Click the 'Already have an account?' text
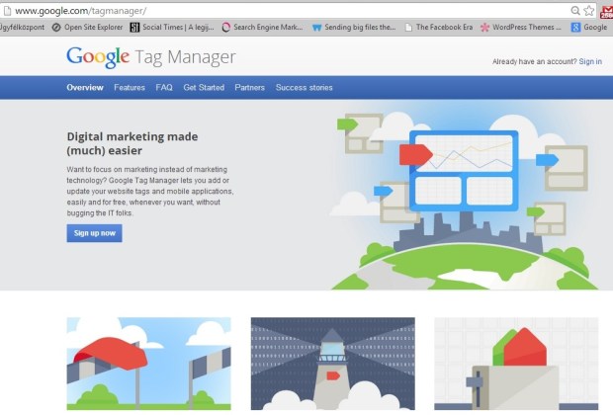Image resolution: width=613 pixels, height=415 pixels. click(x=535, y=61)
